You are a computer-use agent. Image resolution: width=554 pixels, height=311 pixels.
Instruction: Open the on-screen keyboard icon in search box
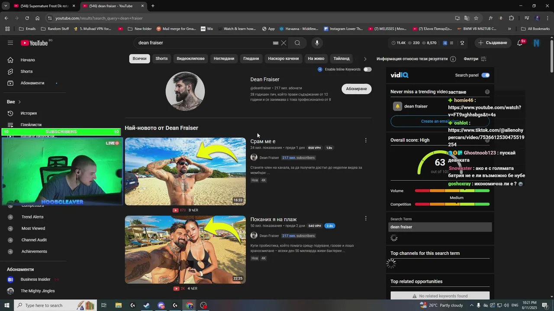[275, 43]
